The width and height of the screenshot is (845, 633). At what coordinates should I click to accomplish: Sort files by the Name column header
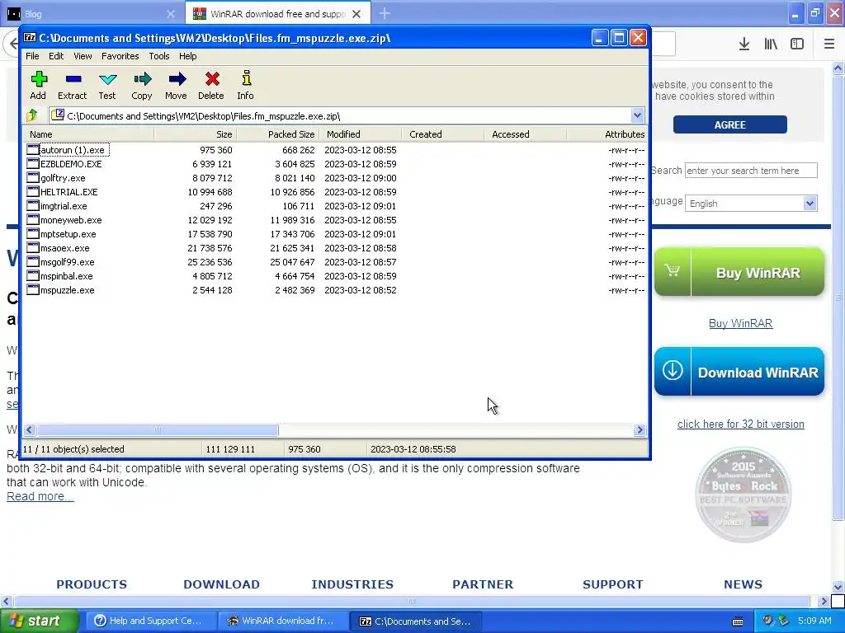(88, 134)
